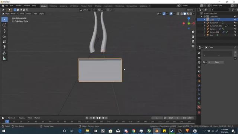Open the Playback dropdown
The height and width of the screenshot is (134, 238).
[12, 118]
